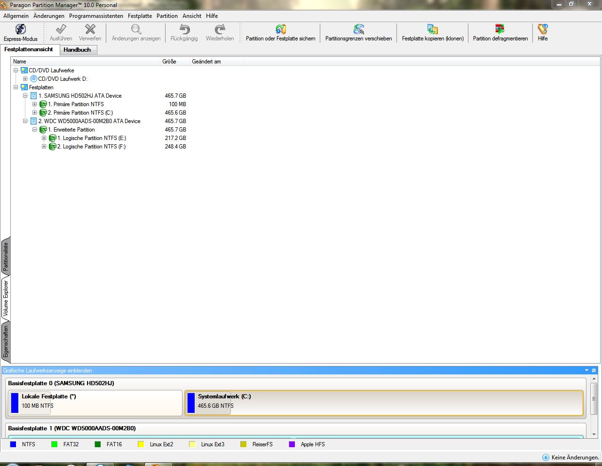Sort by the Name column header
The width and height of the screenshot is (602, 466).
pyautogui.click(x=85, y=62)
